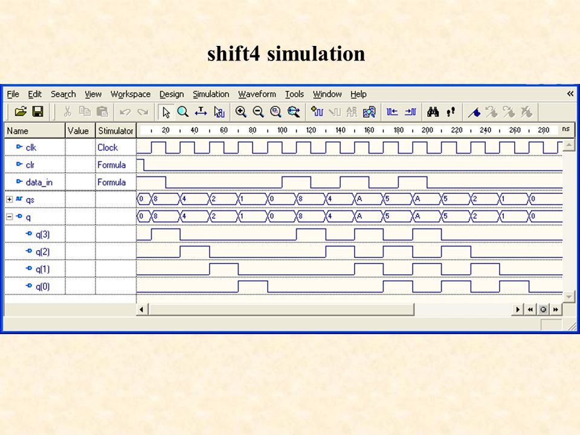Viewport: 580px width, 435px height.
Task: Activate the Edit mode cursor tool
Action: [x=219, y=112]
